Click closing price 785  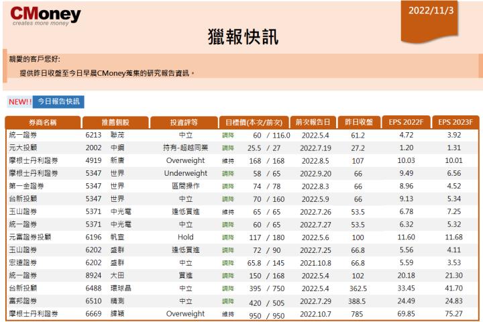357,314
